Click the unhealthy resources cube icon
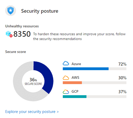 click(x=8, y=34)
